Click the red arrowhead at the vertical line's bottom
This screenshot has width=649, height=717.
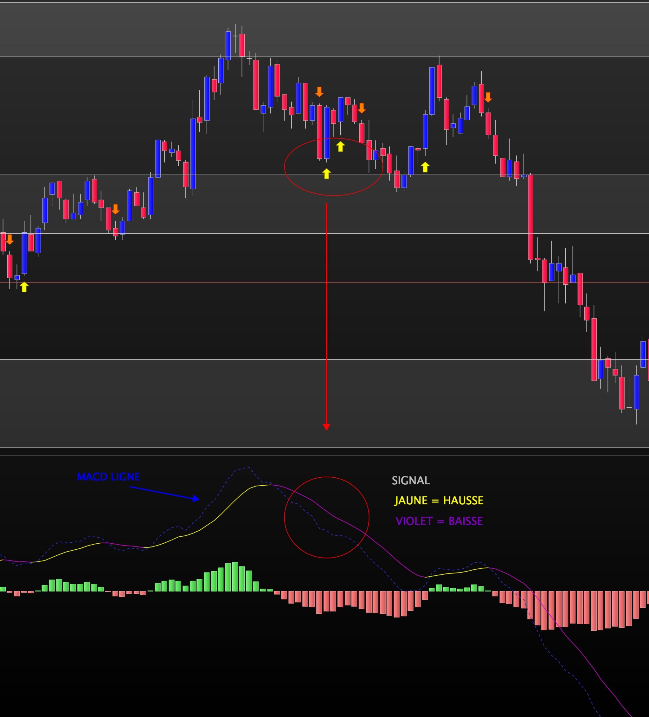pyautogui.click(x=326, y=427)
